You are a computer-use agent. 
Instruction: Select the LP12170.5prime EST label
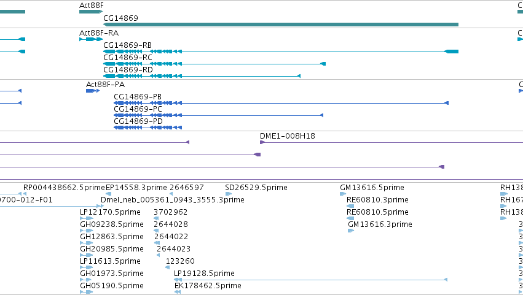111,212
